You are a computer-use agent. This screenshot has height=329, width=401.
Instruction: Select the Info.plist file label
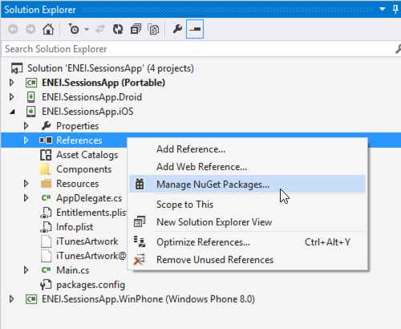pyautogui.click(x=75, y=227)
